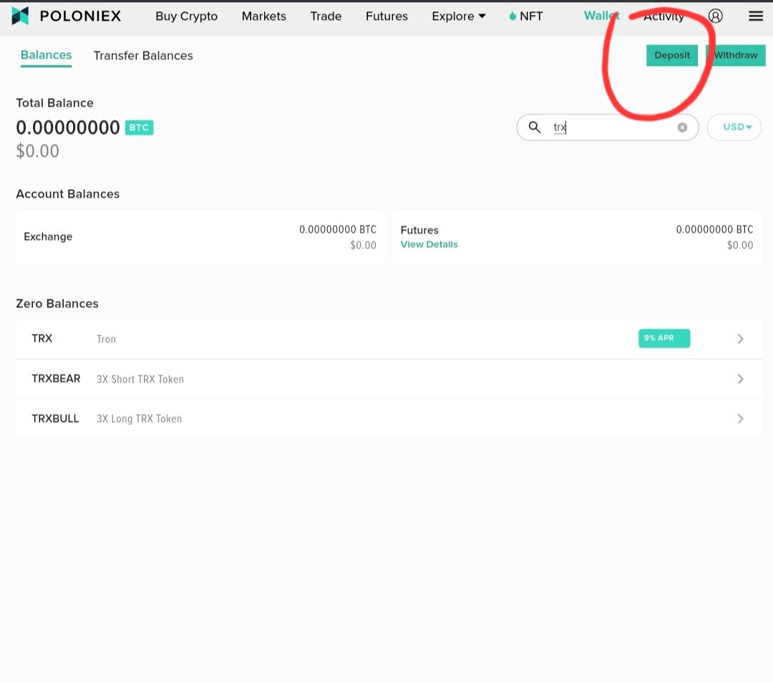Click the Withdraw button

pos(736,55)
